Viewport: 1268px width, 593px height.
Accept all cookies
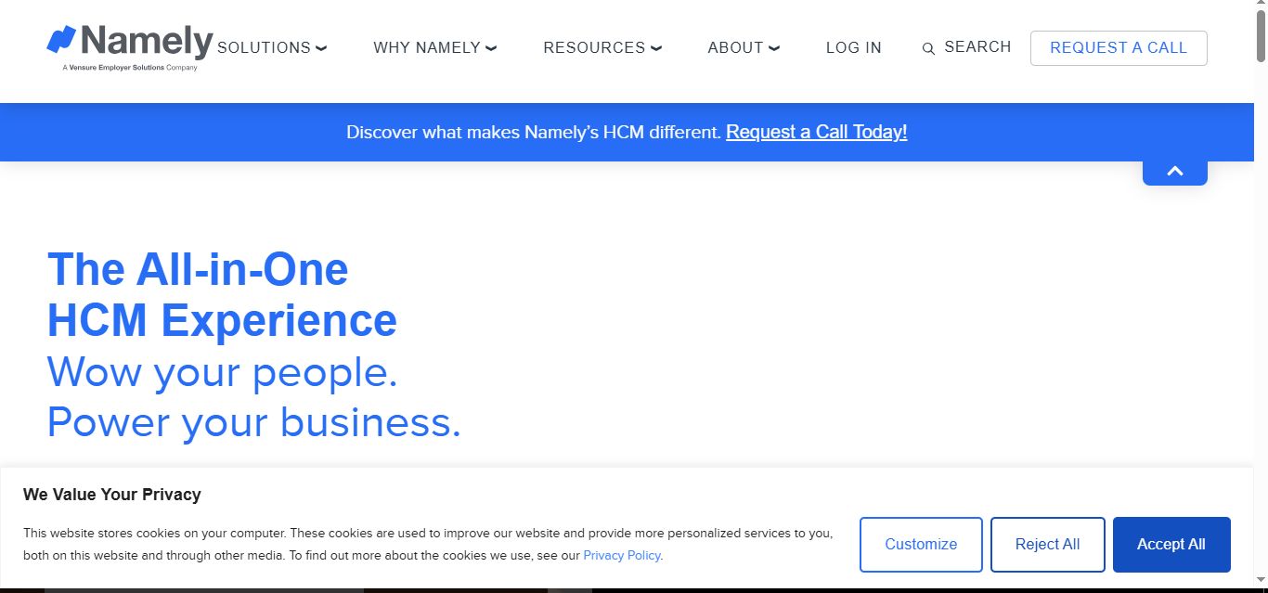tap(1171, 545)
